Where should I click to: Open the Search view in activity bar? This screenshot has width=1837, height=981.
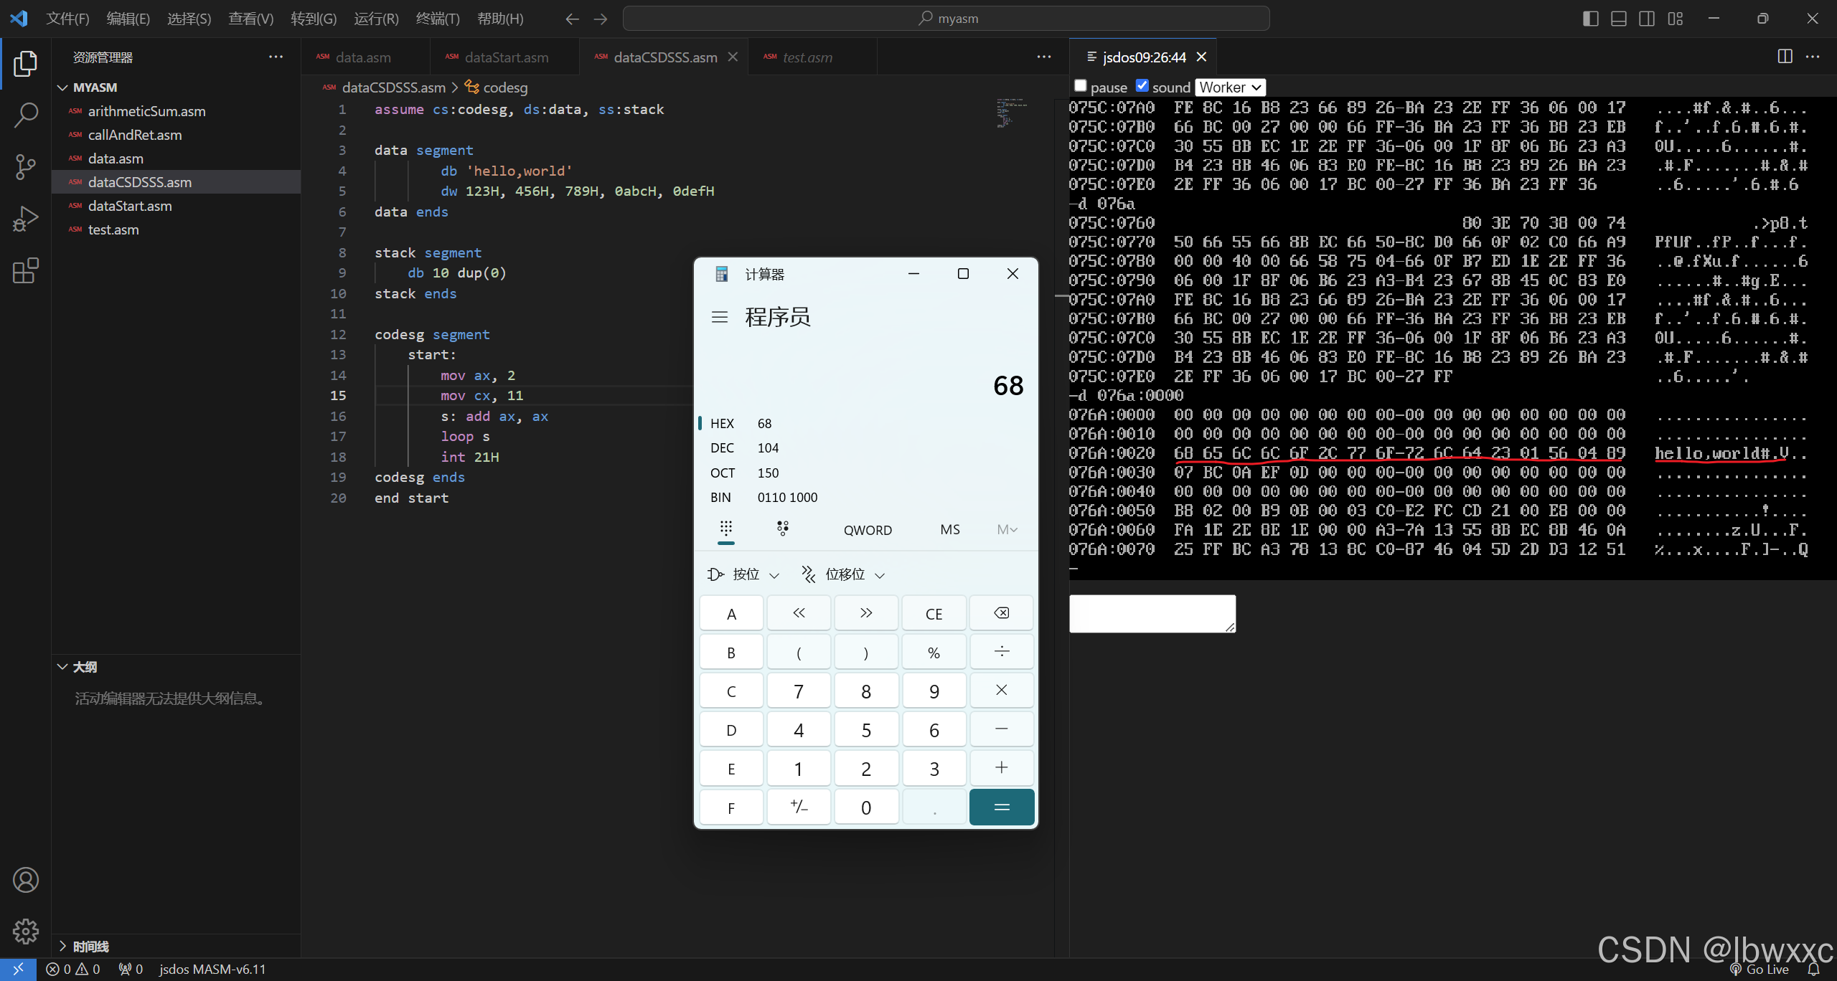pyautogui.click(x=26, y=115)
